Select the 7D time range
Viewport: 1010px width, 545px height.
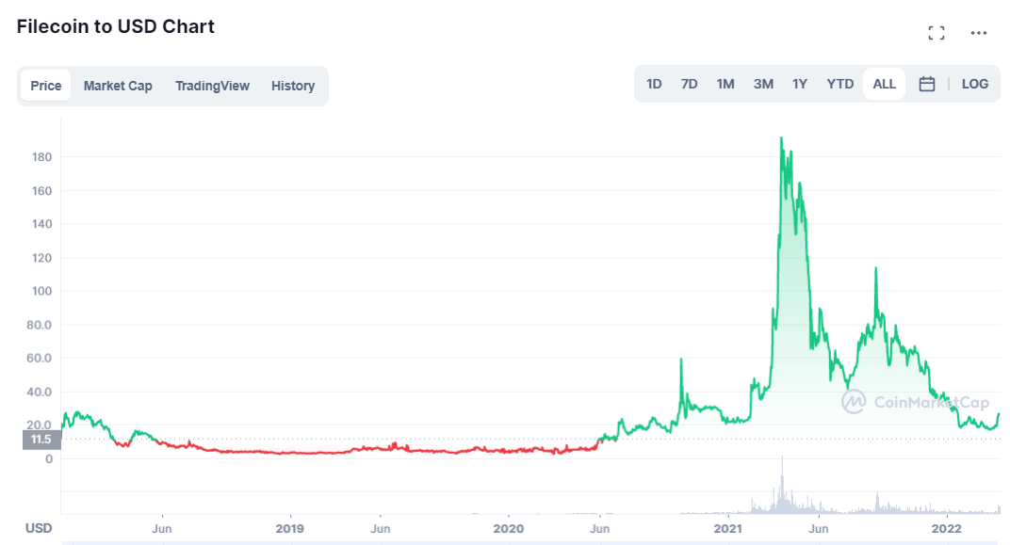tap(689, 84)
